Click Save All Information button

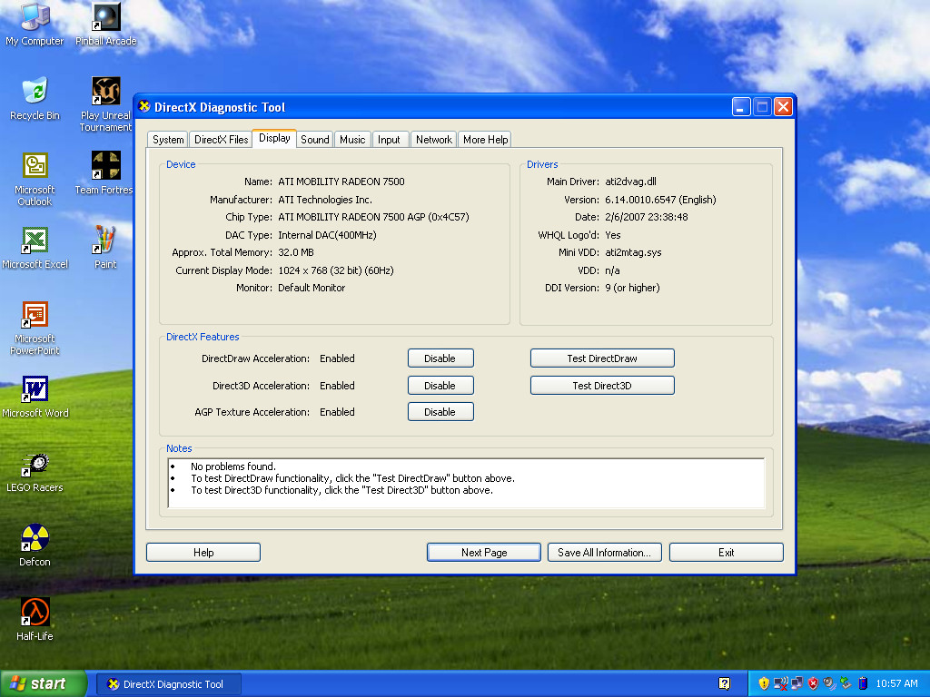[604, 553]
